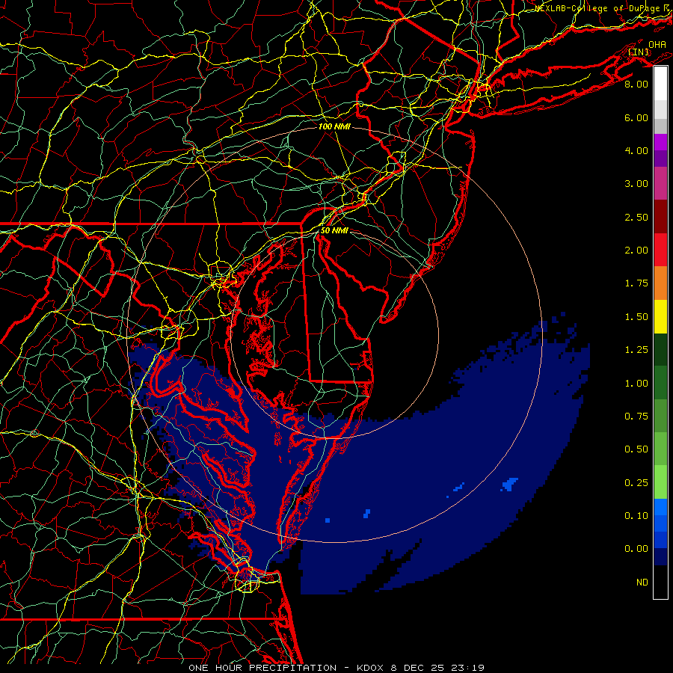Viewport: 673px width, 673px height.
Task: Click the 8.00 legend value
Action: [x=636, y=84]
